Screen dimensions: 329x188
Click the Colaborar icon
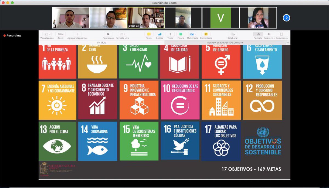pos(232,34)
